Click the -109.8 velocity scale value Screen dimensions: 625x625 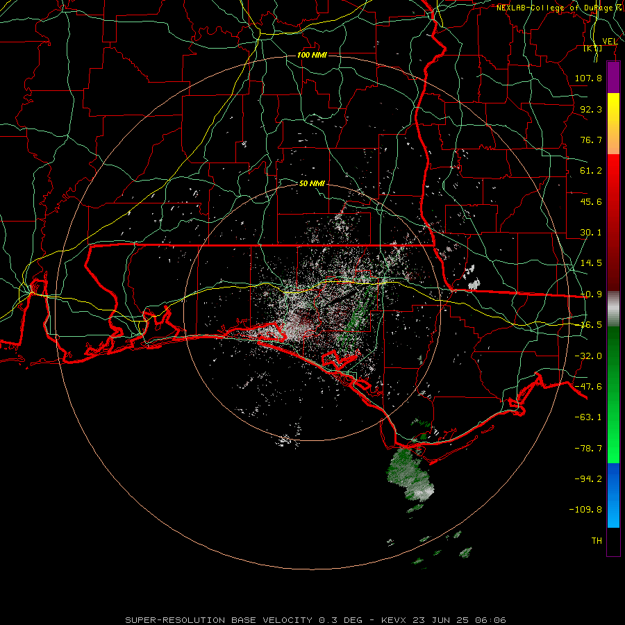coord(585,510)
